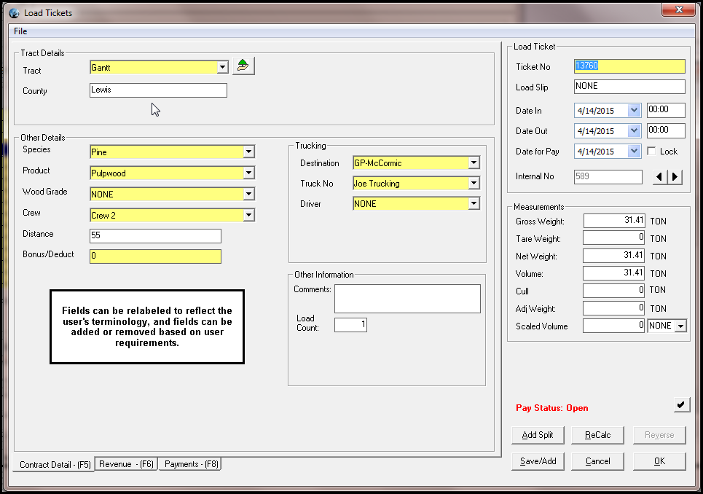Viewport: 703px width, 494px height.
Task: Click the Date Out time field
Action: click(x=666, y=131)
